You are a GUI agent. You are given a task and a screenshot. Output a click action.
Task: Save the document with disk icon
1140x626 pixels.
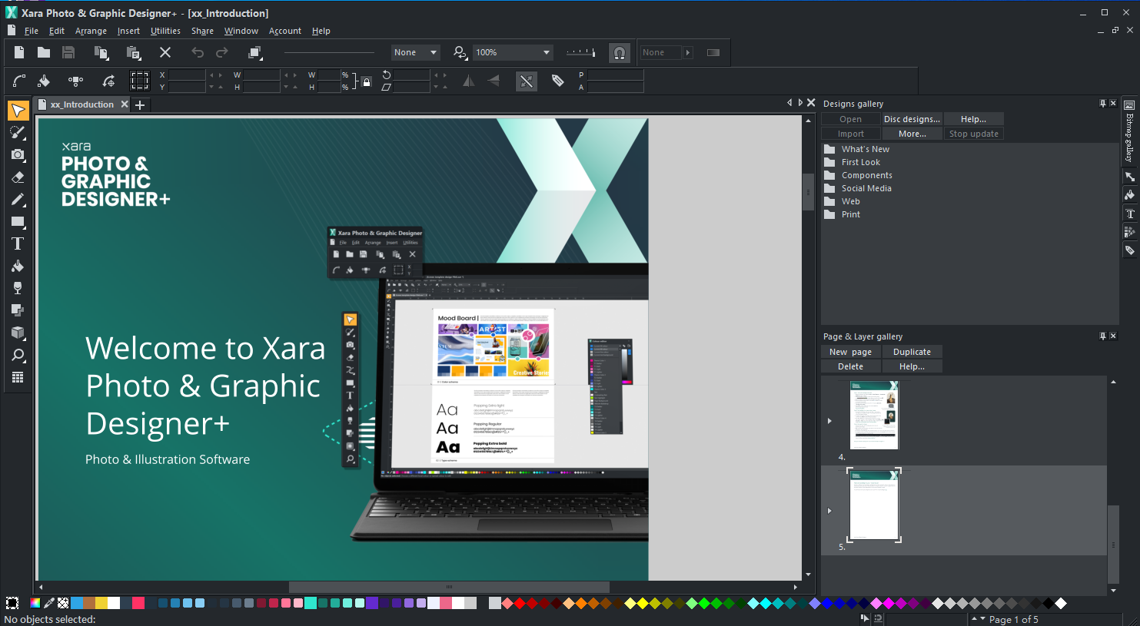[68, 52]
